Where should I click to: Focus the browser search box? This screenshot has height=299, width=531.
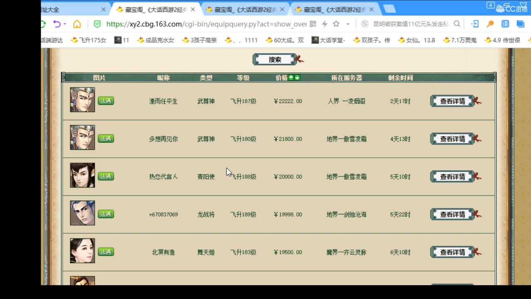[411, 24]
